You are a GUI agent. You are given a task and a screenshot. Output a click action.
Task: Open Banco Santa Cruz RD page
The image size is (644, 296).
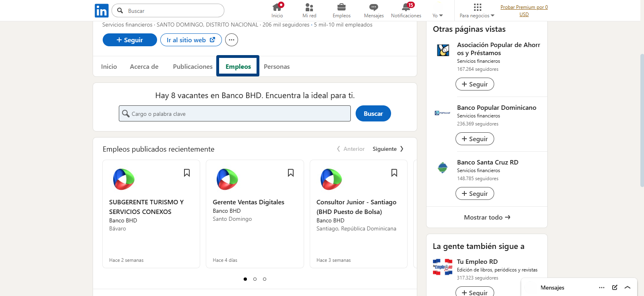[x=488, y=162]
